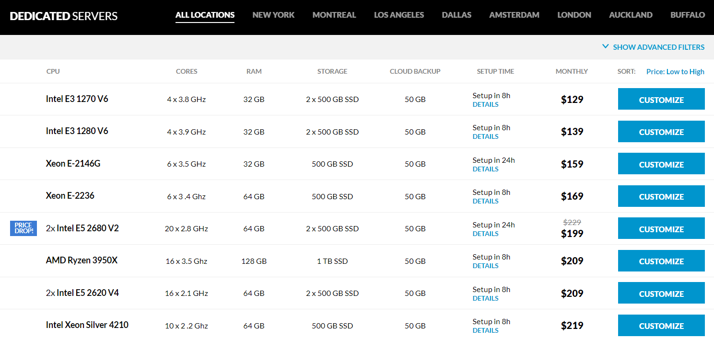Open Details for AMD Ryzen 3950X

pos(485,266)
